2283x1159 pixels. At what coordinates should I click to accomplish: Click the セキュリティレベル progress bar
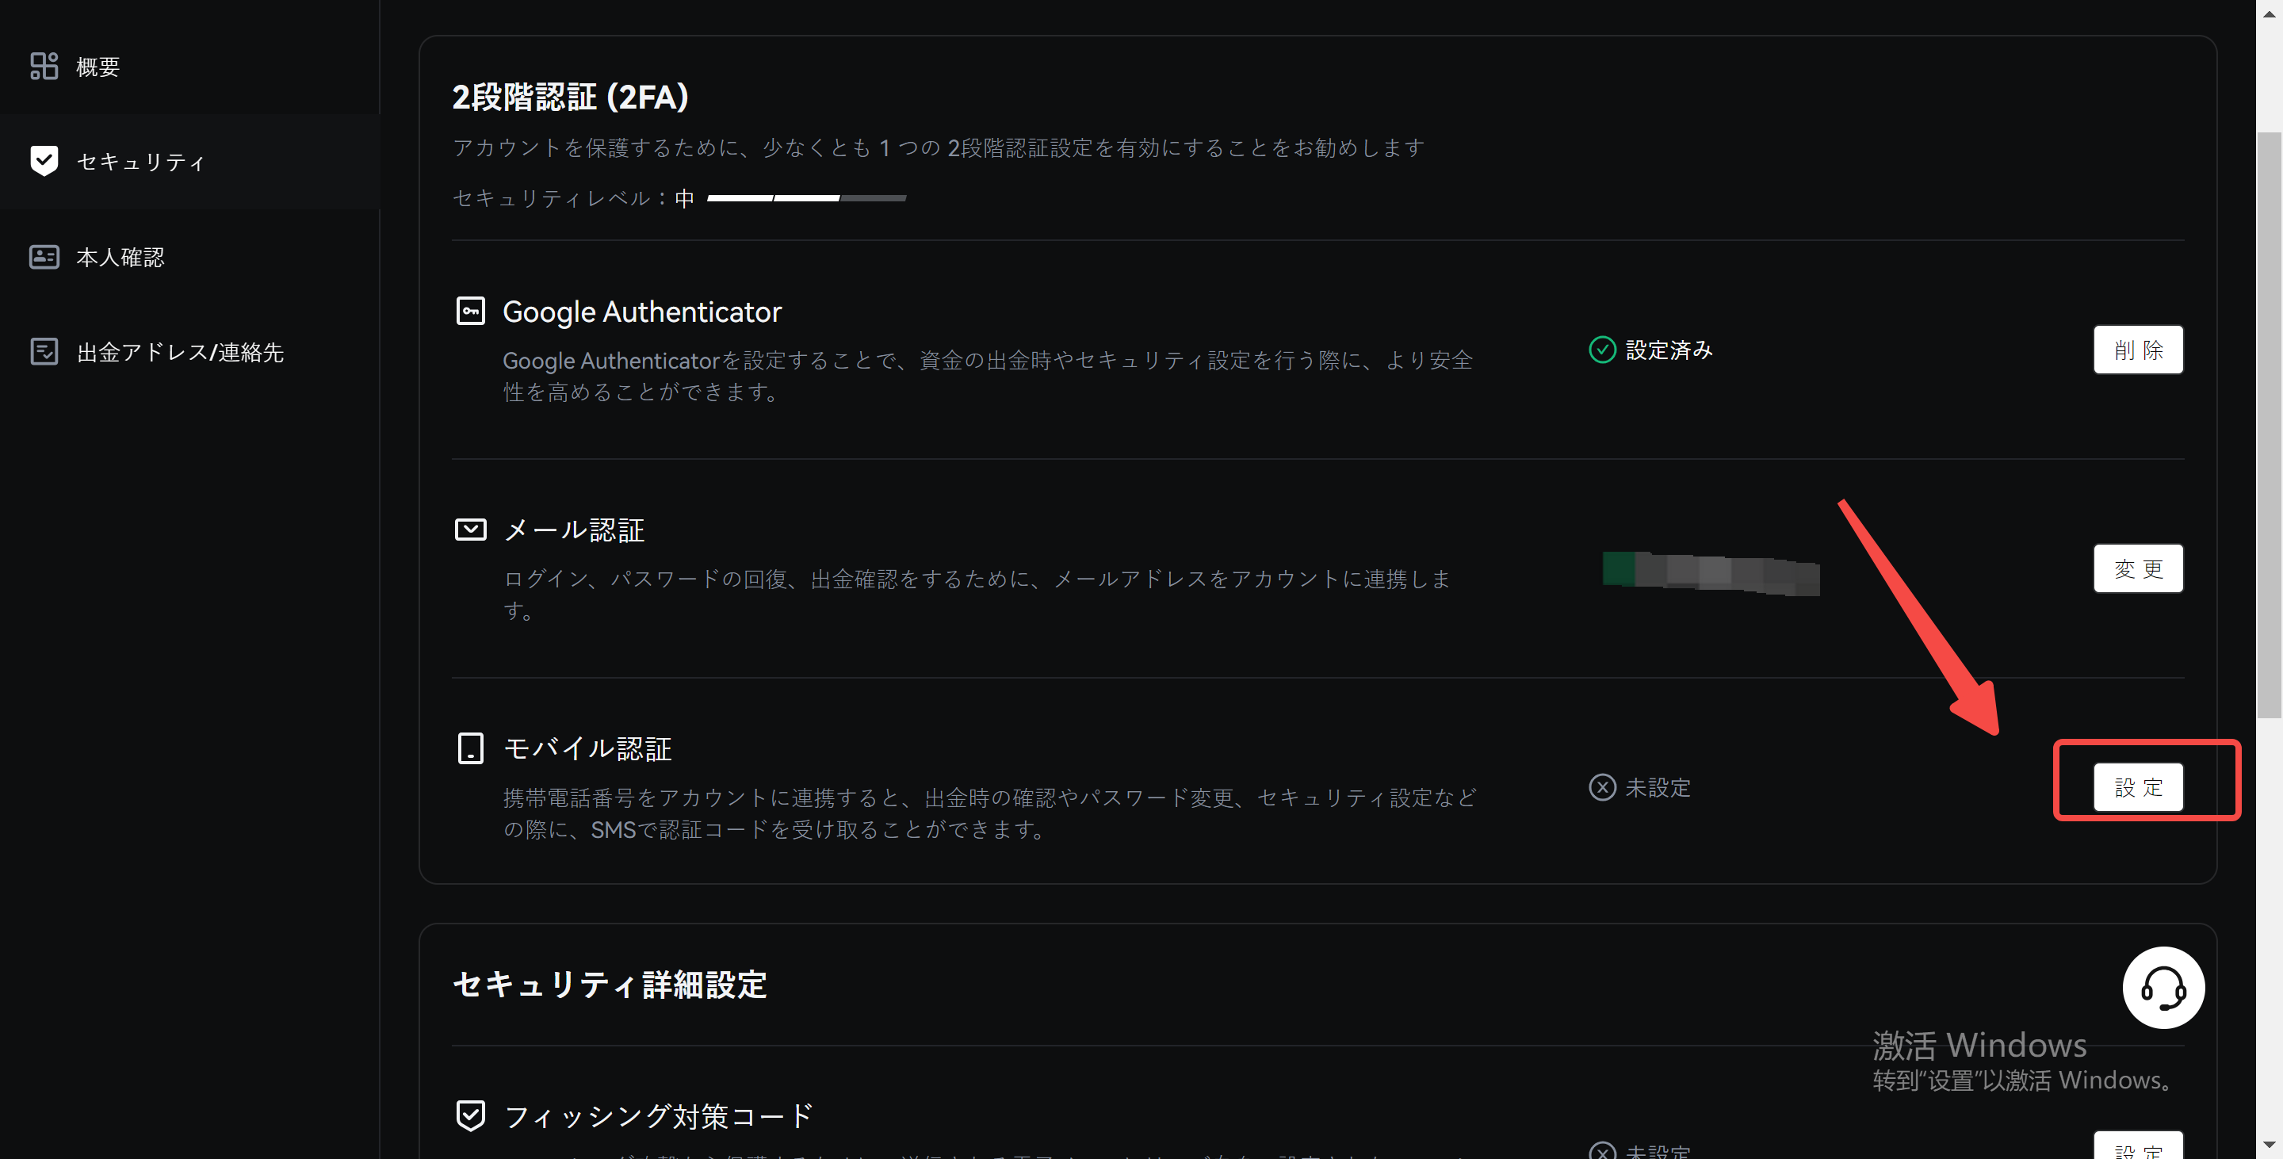[x=805, y=198]
